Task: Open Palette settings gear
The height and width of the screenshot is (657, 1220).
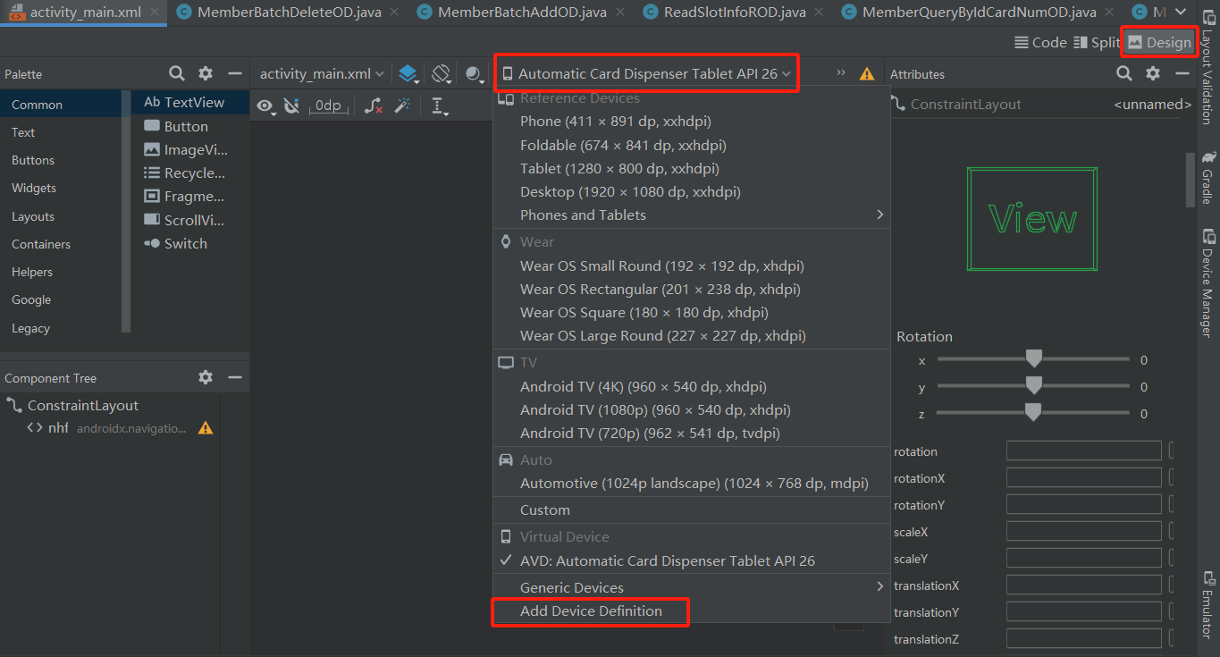Action: point(206,73)
